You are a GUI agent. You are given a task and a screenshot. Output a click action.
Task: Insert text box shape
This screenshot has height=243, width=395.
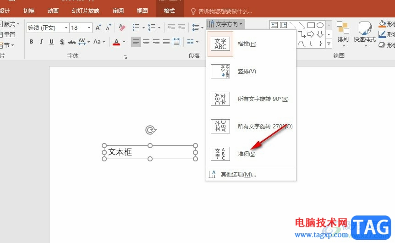[274, 25]
